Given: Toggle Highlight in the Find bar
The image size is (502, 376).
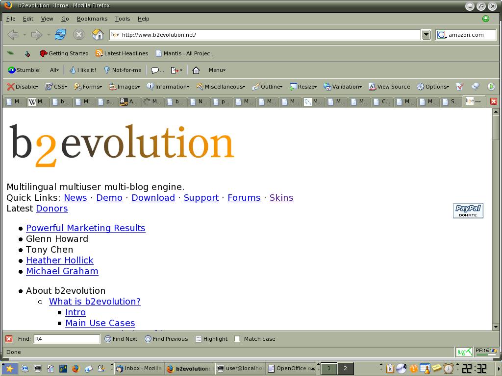Looking at the screenshot, I should pos(212,339).
